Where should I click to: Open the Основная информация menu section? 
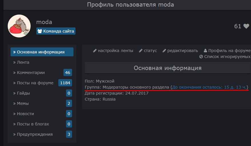pyautogui.click(x=42, y=52)
